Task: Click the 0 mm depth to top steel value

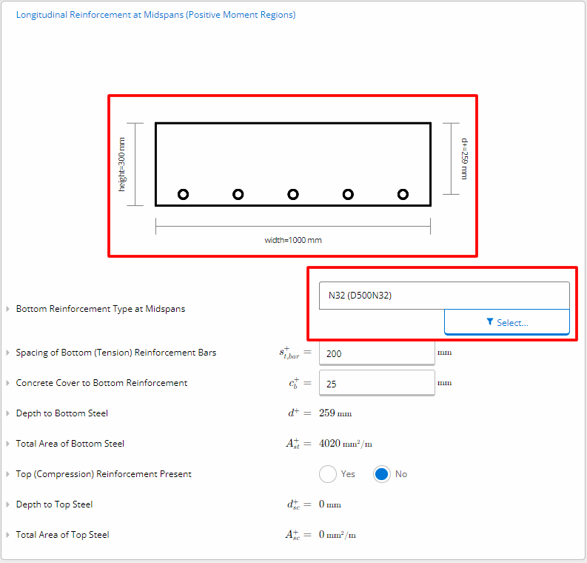Action: pyautogui.click(x=330, y=504)
